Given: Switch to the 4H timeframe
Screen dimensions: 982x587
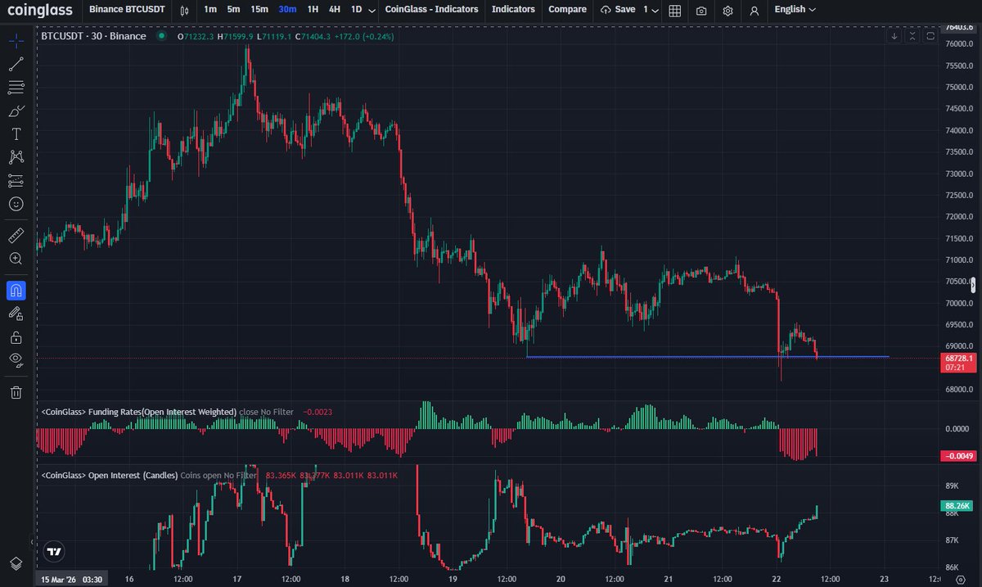Looking at the screenshot, I should pyautogui.click(x=335, y=10).
